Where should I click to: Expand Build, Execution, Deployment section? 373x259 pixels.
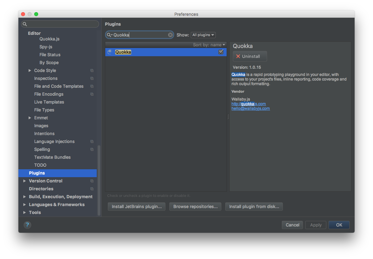(x=24, y=197)
